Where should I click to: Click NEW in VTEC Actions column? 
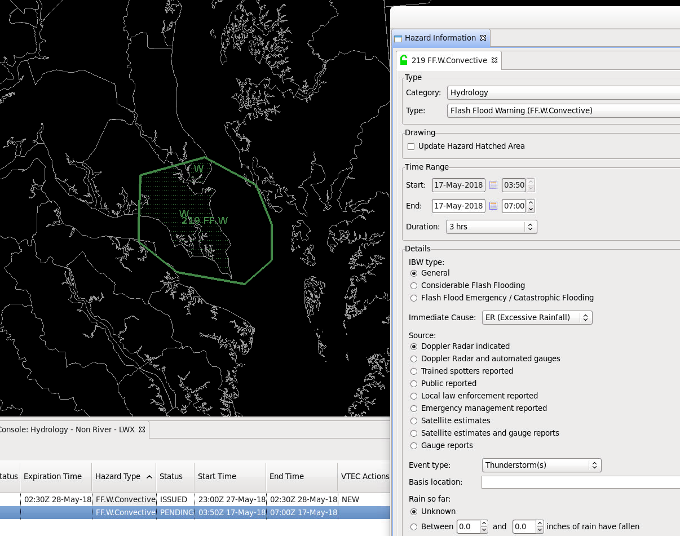click(x=350, y=500)
